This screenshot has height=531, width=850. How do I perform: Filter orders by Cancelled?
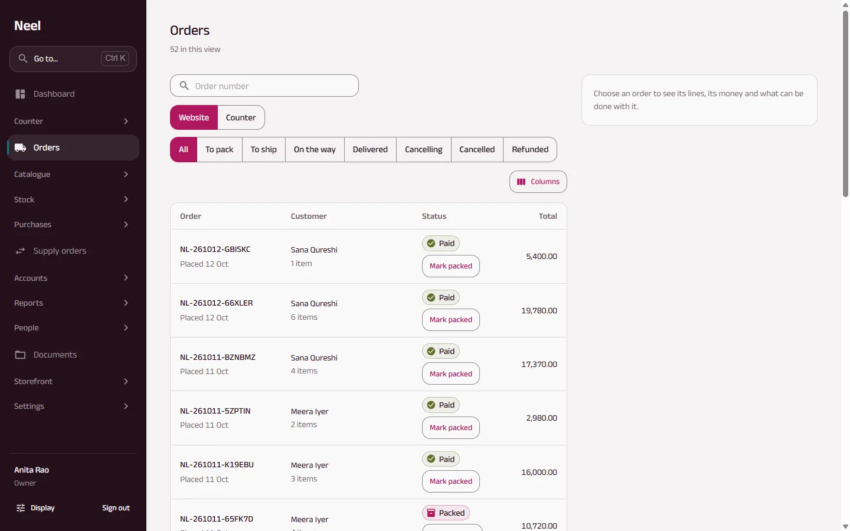coord(477,149)
